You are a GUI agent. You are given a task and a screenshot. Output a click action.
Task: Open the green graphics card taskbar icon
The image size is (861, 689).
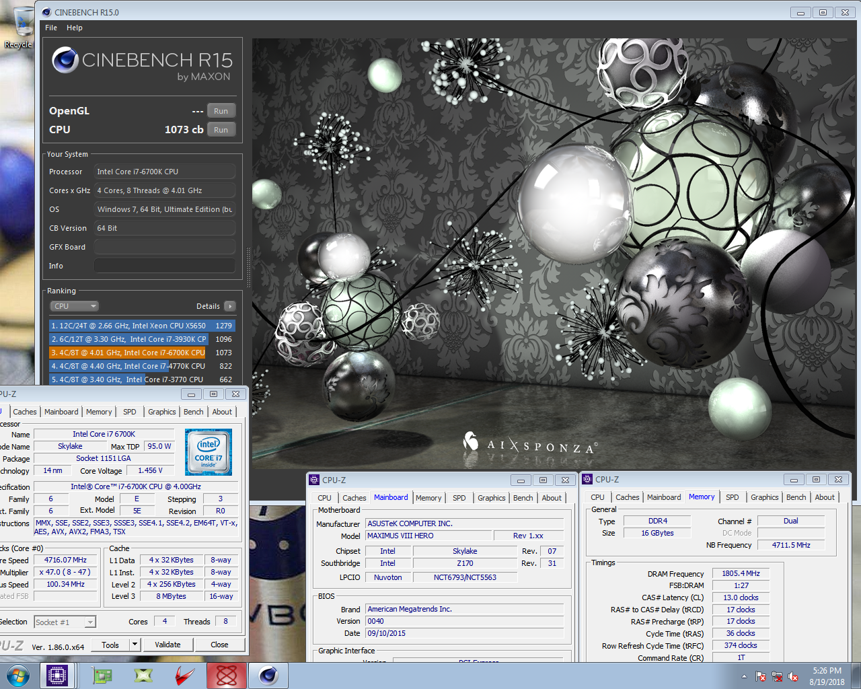pos(102,676)
